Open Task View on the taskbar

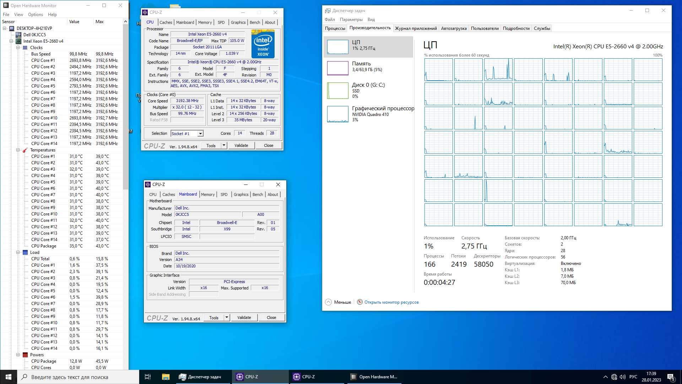(148, 377)
